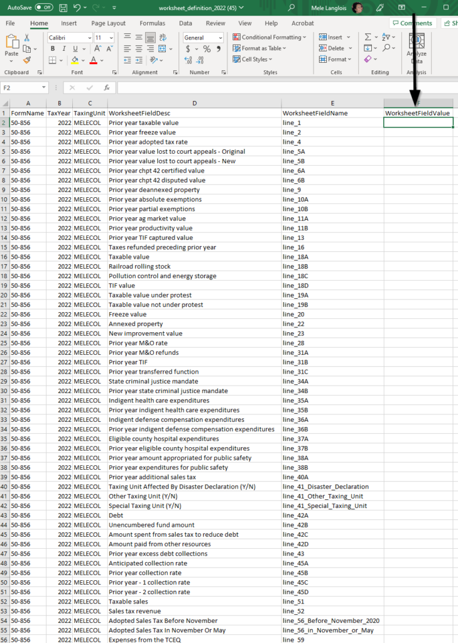Open the Analyze Data tool

[x=416, y=49]
